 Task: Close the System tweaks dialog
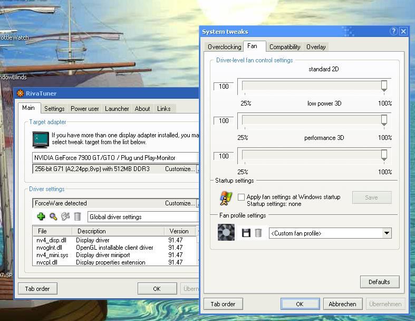click(403, 31)
